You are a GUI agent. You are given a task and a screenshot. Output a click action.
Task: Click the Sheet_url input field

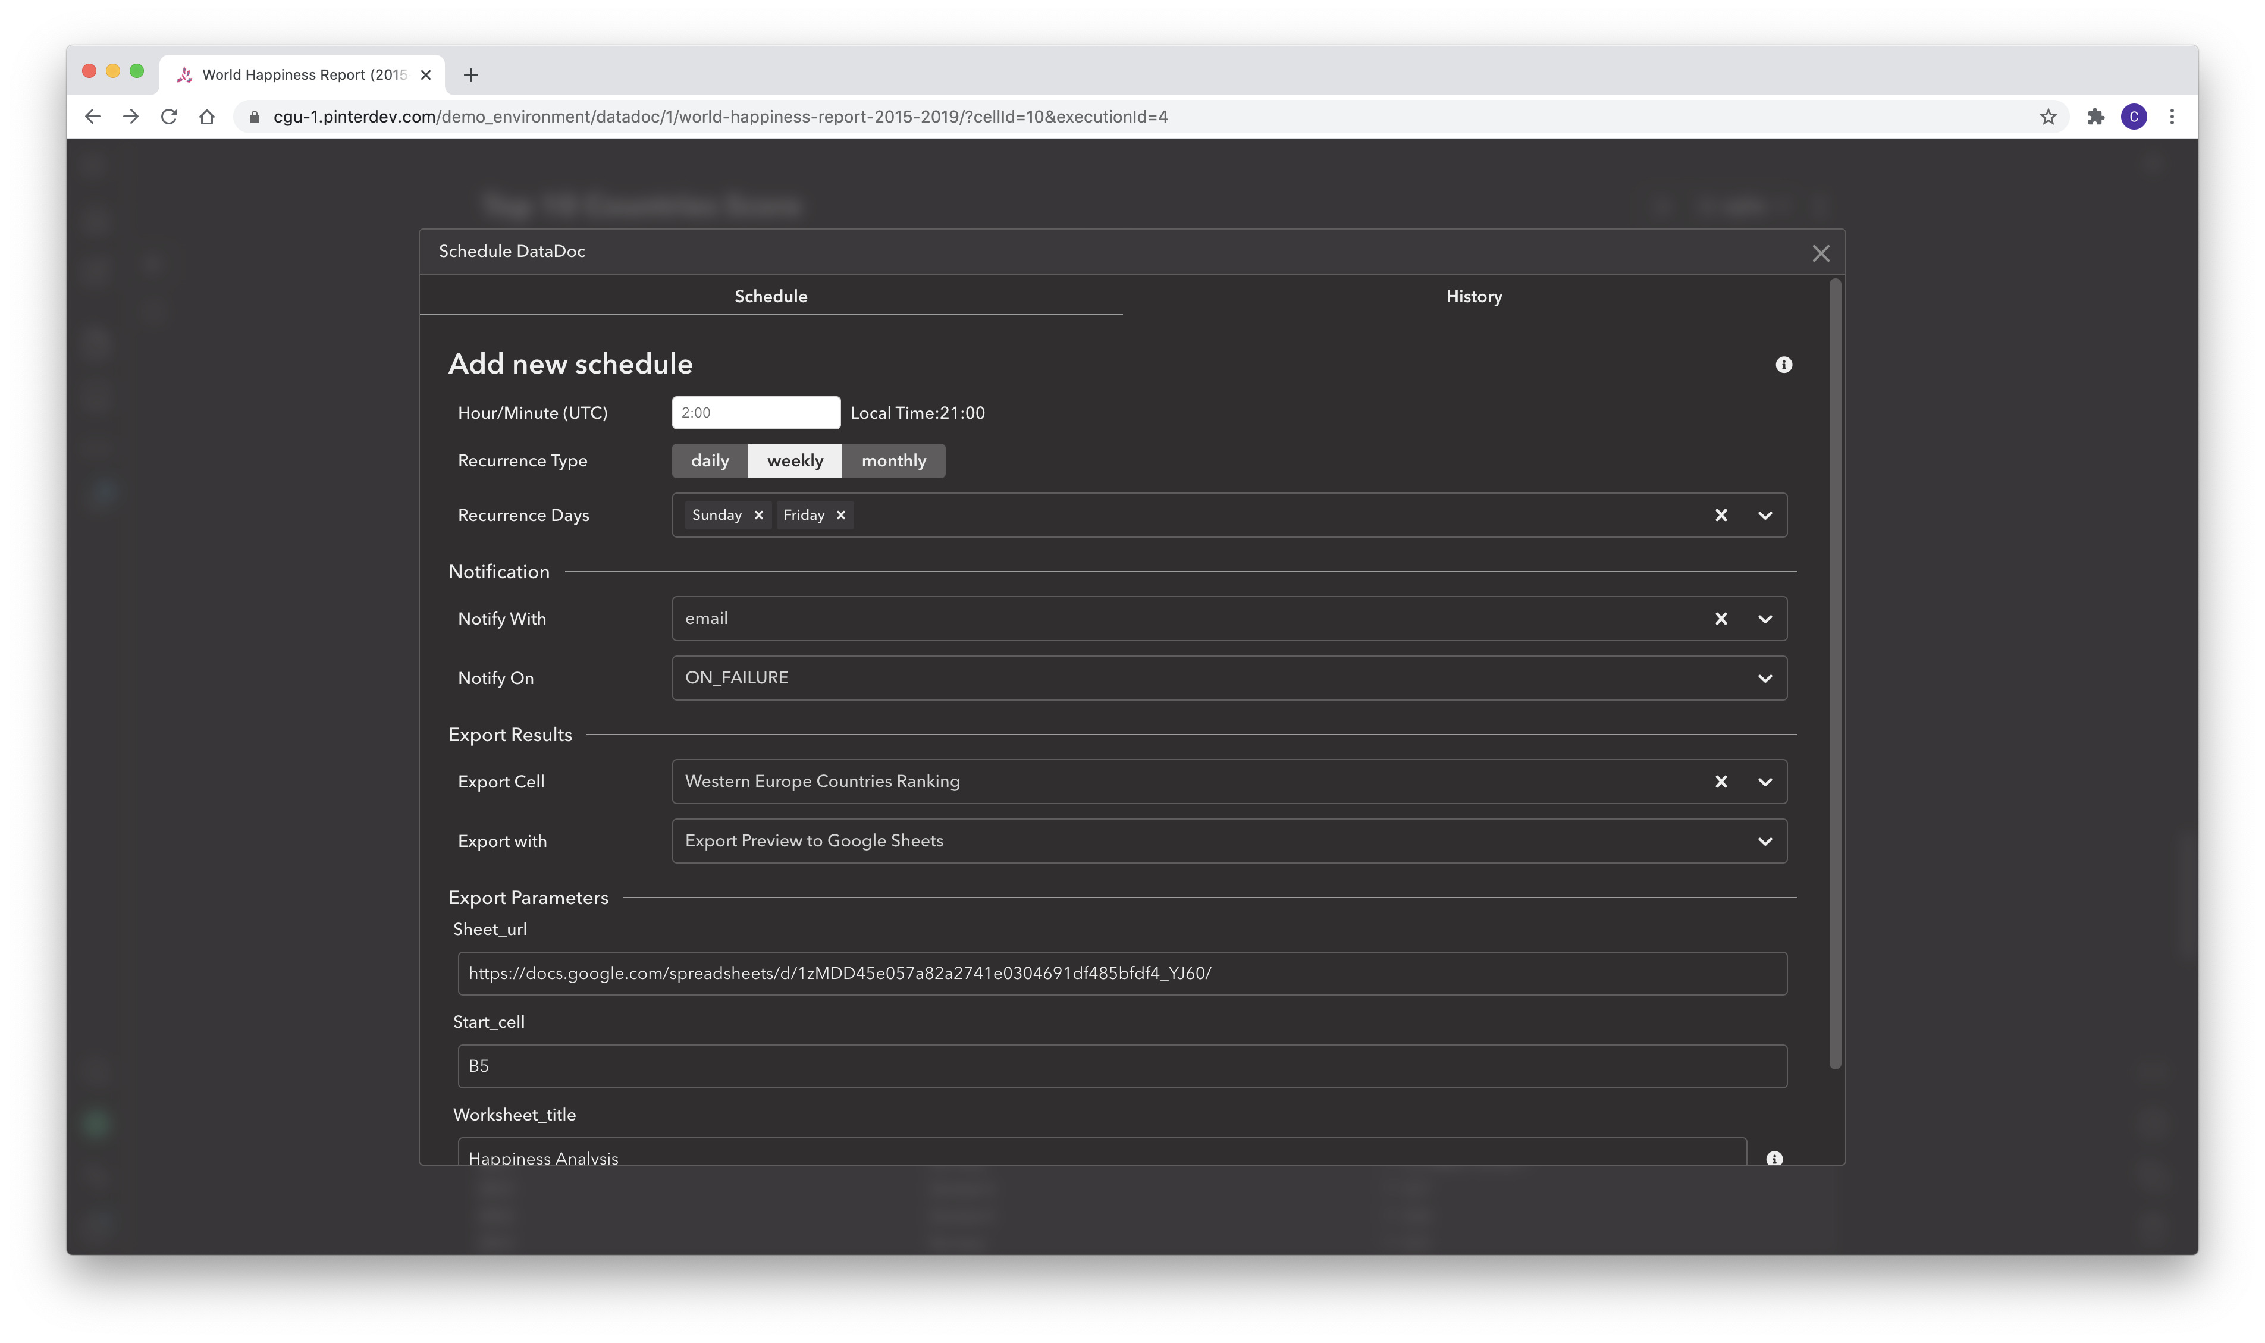[1119, 972]
